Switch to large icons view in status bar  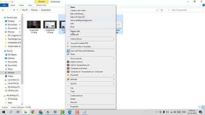203,107
